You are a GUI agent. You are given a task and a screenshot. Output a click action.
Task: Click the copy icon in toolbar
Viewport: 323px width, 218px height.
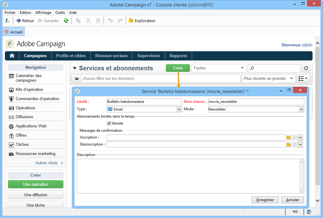pyautogui.click(x=78, y=21)
